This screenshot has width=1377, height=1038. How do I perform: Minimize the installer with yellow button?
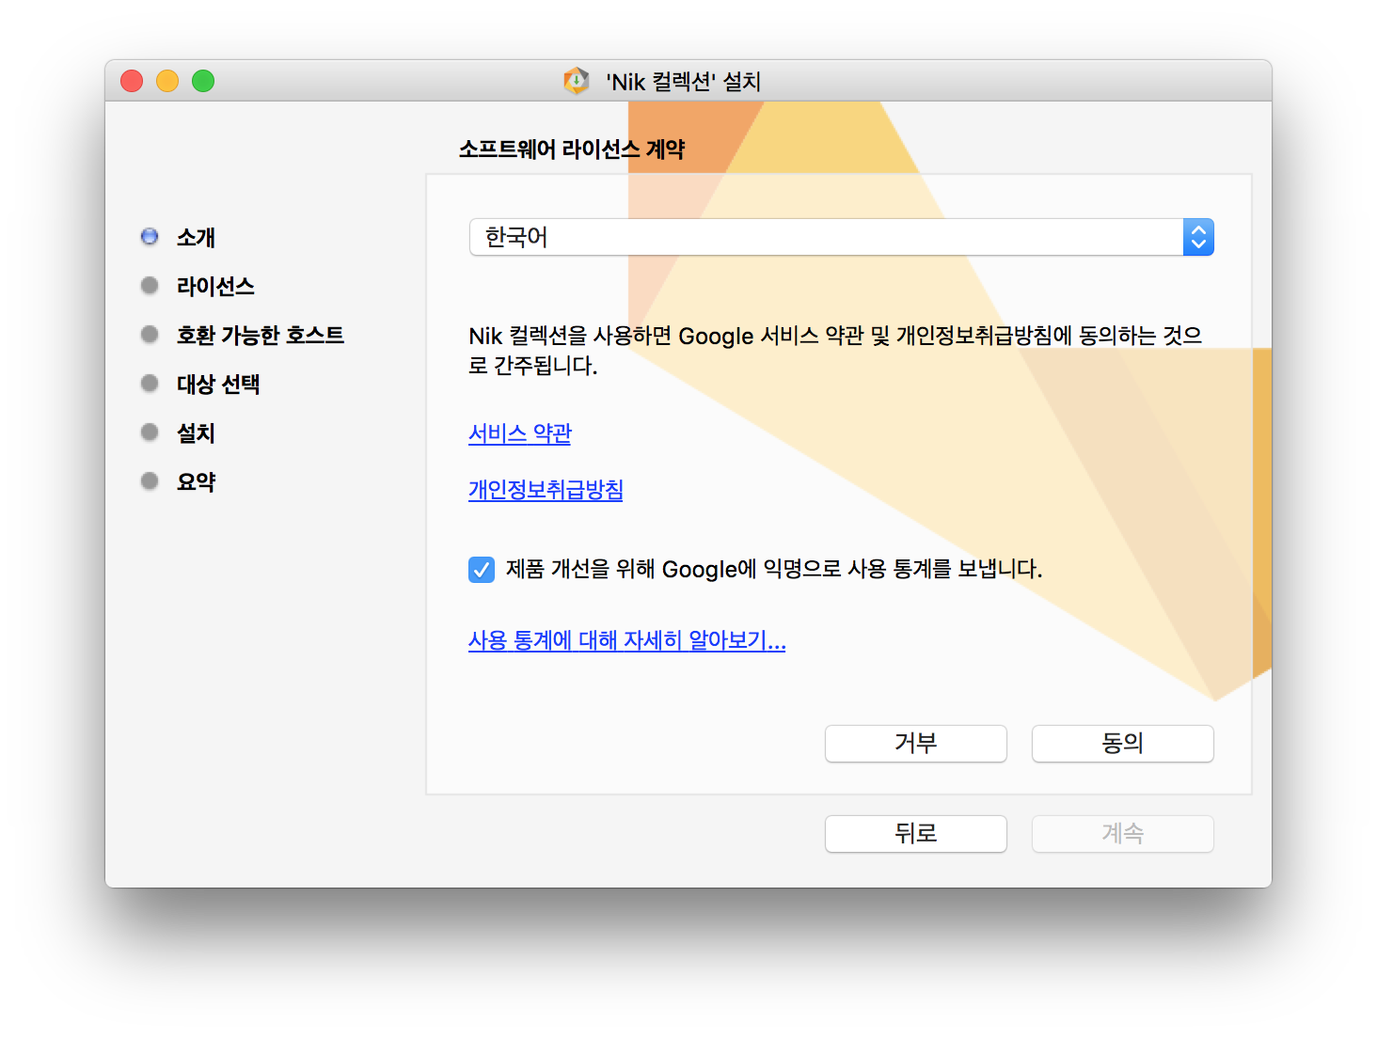(167, 81)
